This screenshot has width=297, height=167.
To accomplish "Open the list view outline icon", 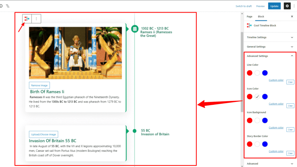I will pyautogui.click(x=8, y=6).
